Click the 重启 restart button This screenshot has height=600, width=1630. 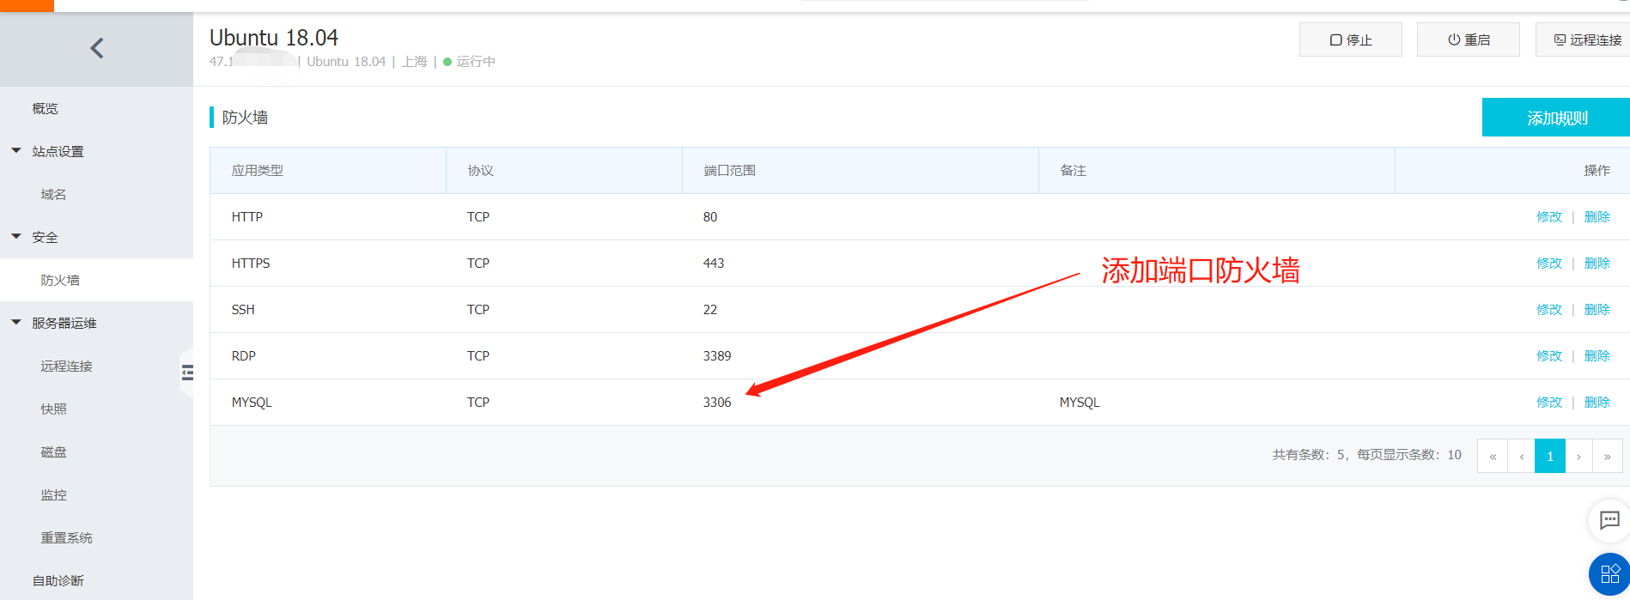(1469, 39)
